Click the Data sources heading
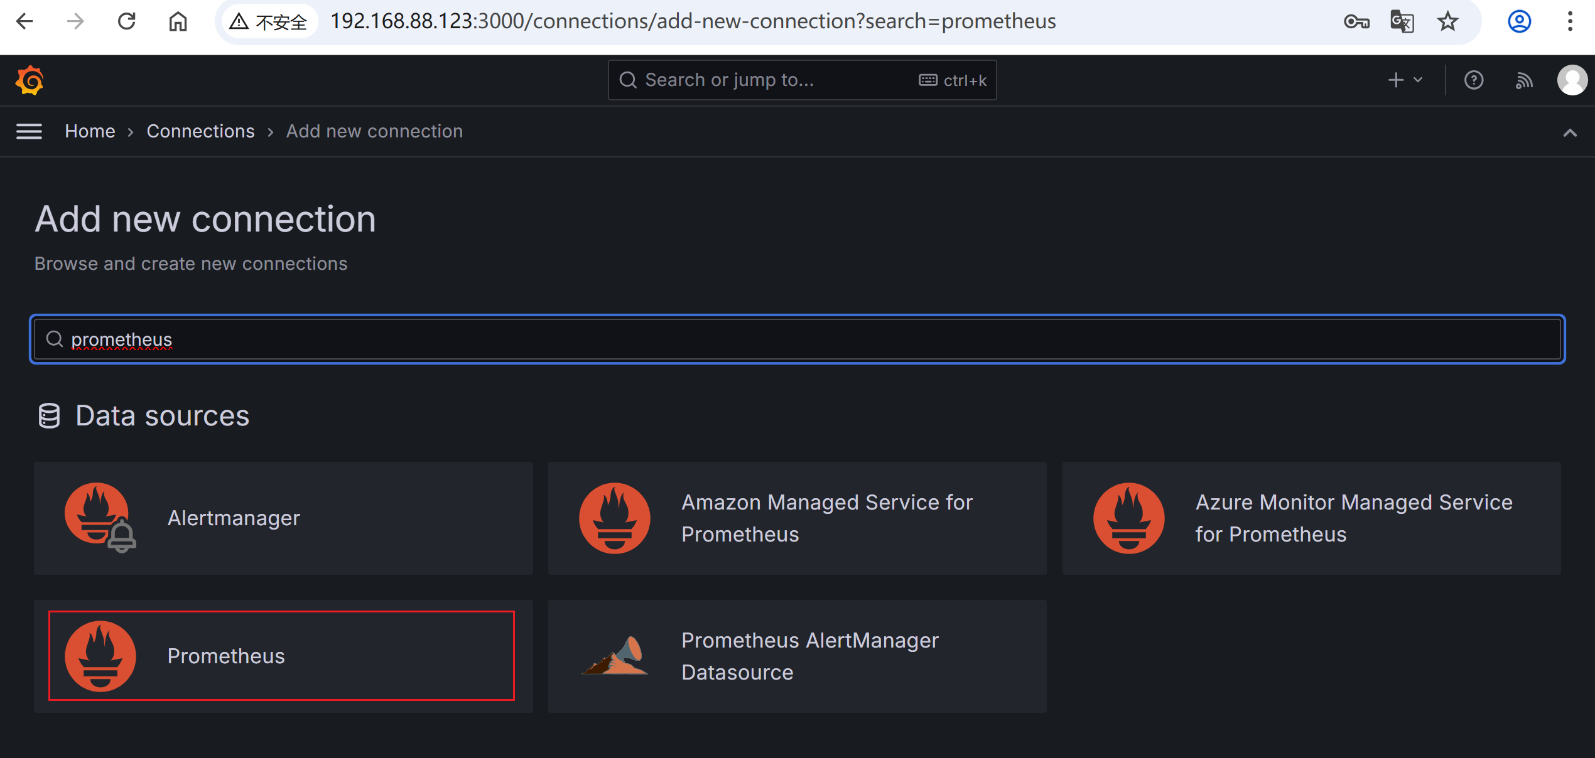 point(162,415)
